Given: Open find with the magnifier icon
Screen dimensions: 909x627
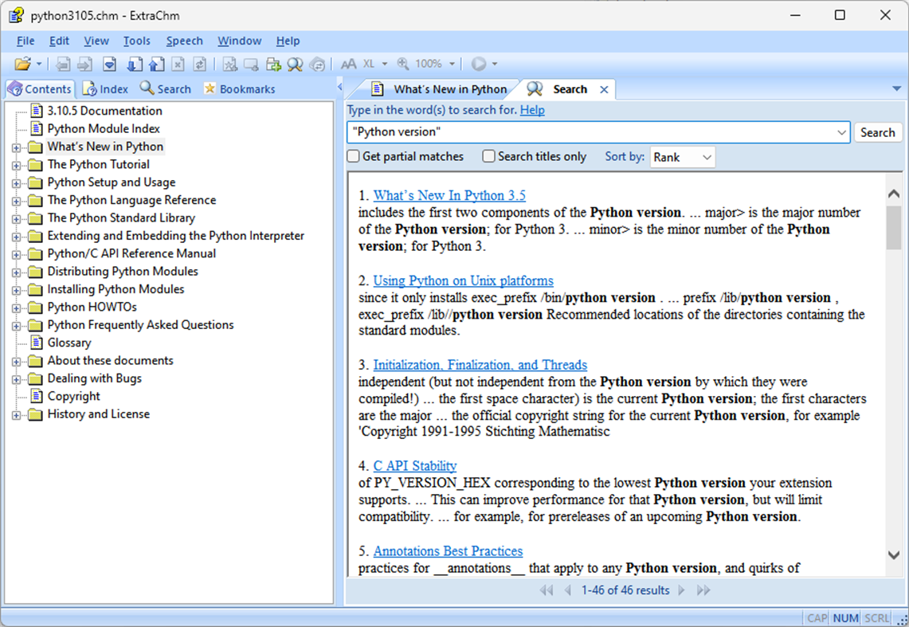Looking at the screenshot, I should pos(293,63).
